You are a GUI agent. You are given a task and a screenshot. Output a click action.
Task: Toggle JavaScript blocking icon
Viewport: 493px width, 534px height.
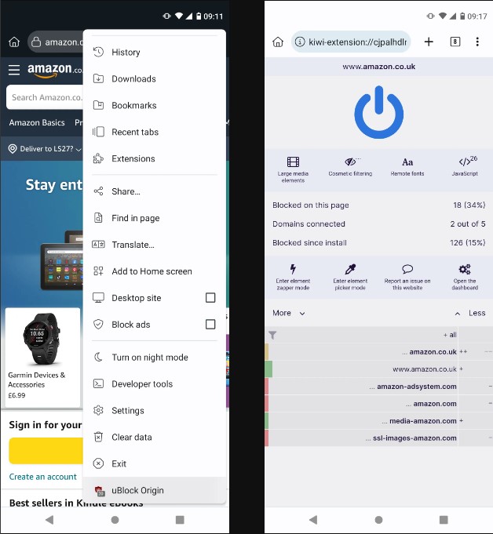[x=466, y=162]
